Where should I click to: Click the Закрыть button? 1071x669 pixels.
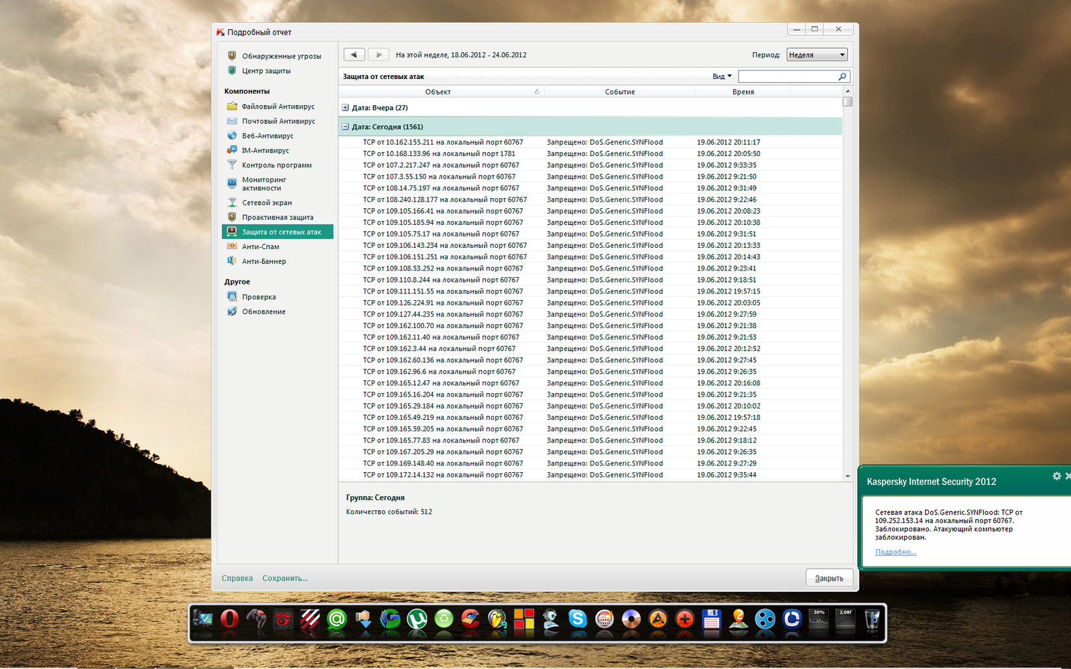pos(829,579)
